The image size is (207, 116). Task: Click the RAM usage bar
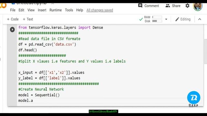tap(157, 17)
